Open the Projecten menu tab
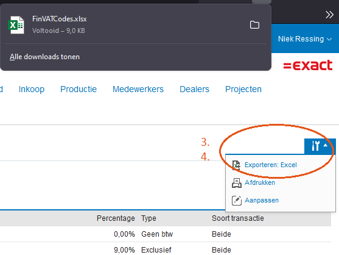This screenshot has height=255, width=339. (x=243, y=89)
